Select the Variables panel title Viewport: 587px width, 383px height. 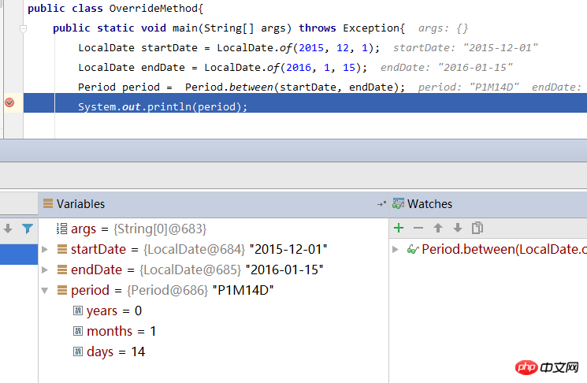click(x=80, y=204)
